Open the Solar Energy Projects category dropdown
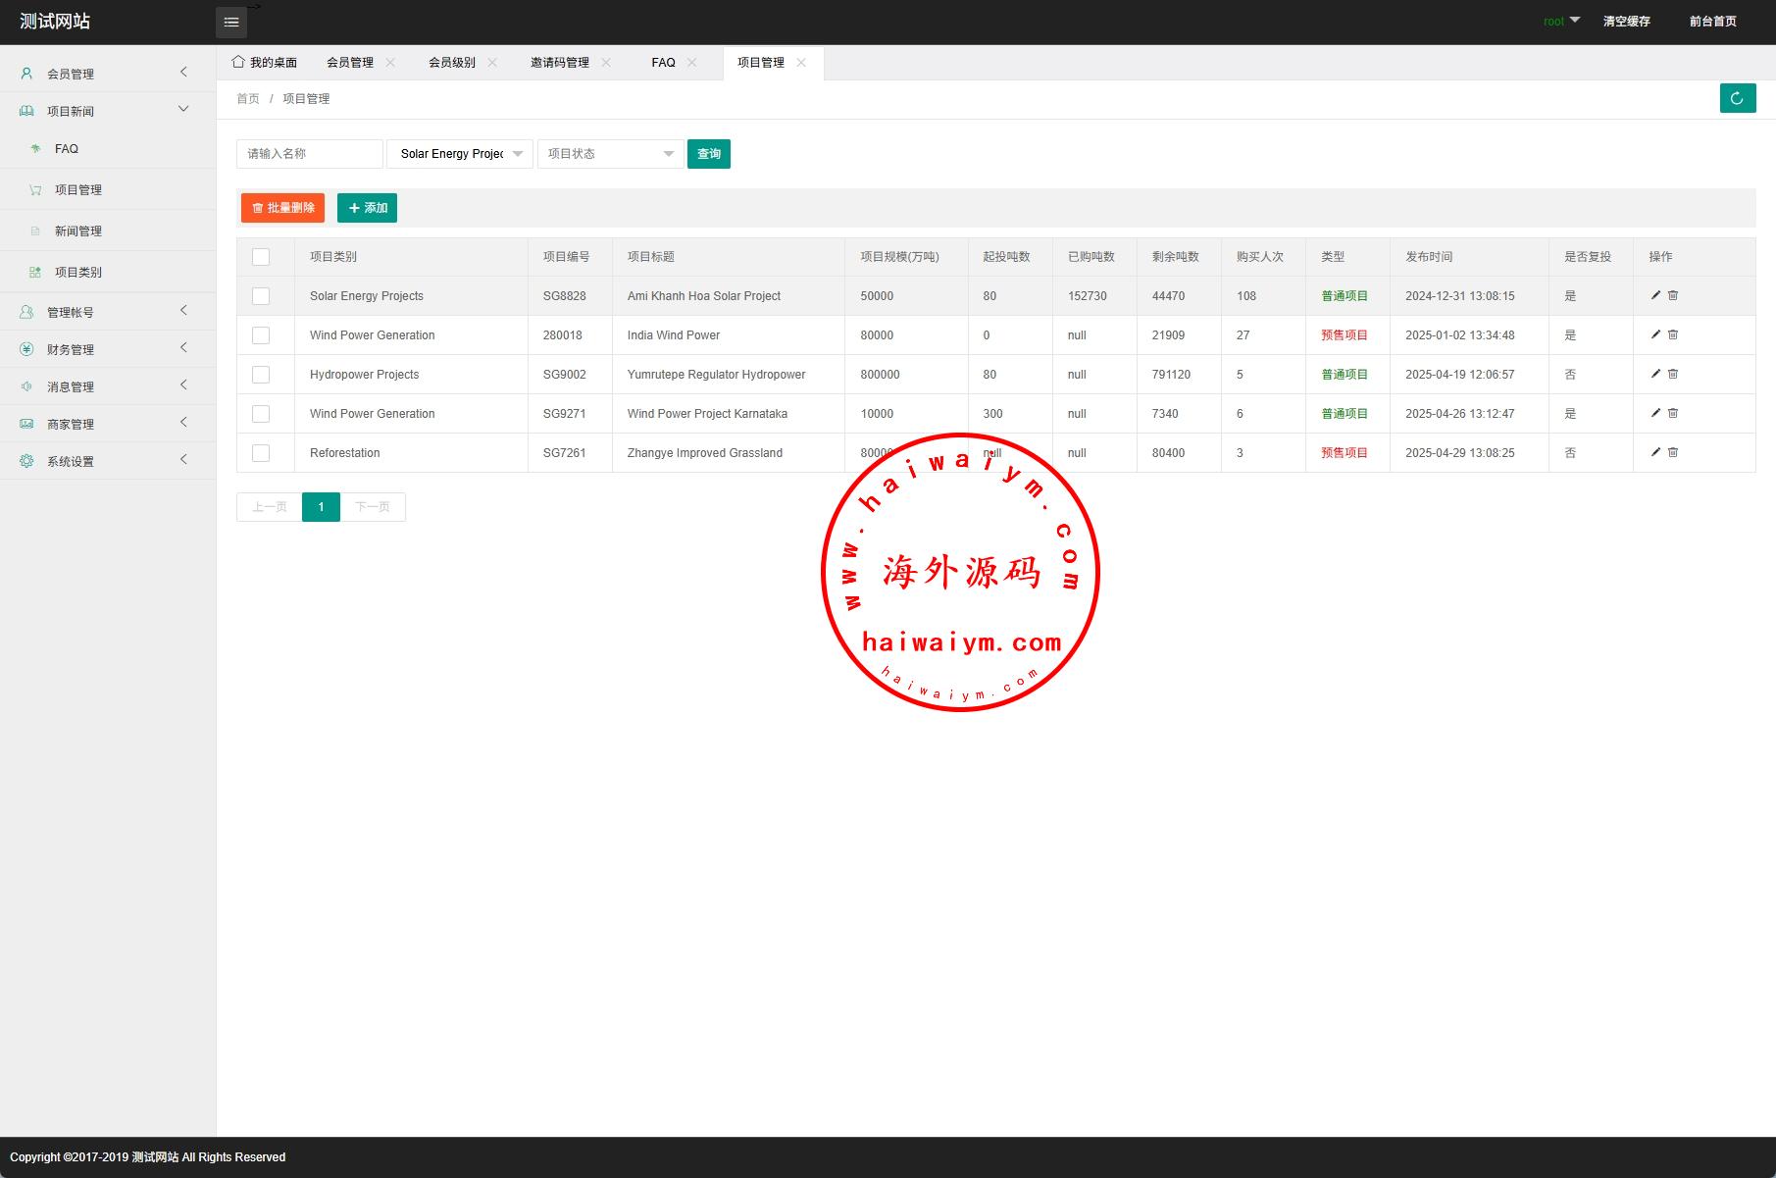The image size is (1776, 1178). pyautogui.click(x=460, y=154)
